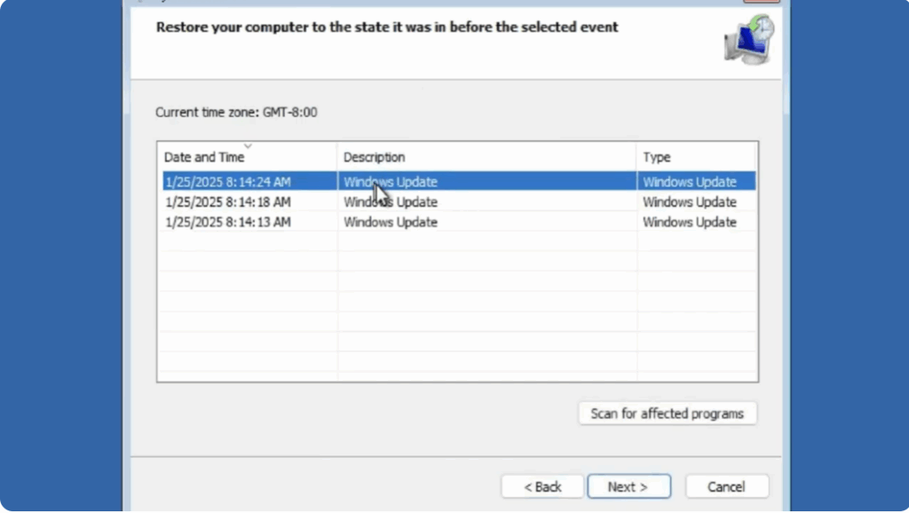The width and height of the screenshot is (909, 513).
Task: Cancel the System Restore wizard
Action: click(726, 486)
